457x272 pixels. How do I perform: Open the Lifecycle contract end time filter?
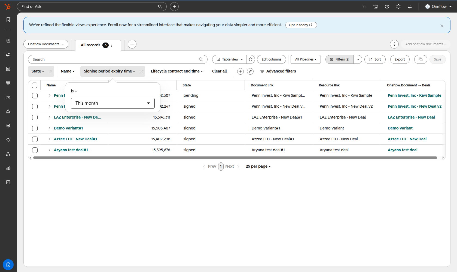point(177,71)
